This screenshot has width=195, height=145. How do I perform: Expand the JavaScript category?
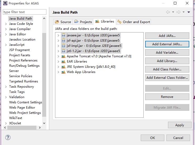[x=6, y=45]
